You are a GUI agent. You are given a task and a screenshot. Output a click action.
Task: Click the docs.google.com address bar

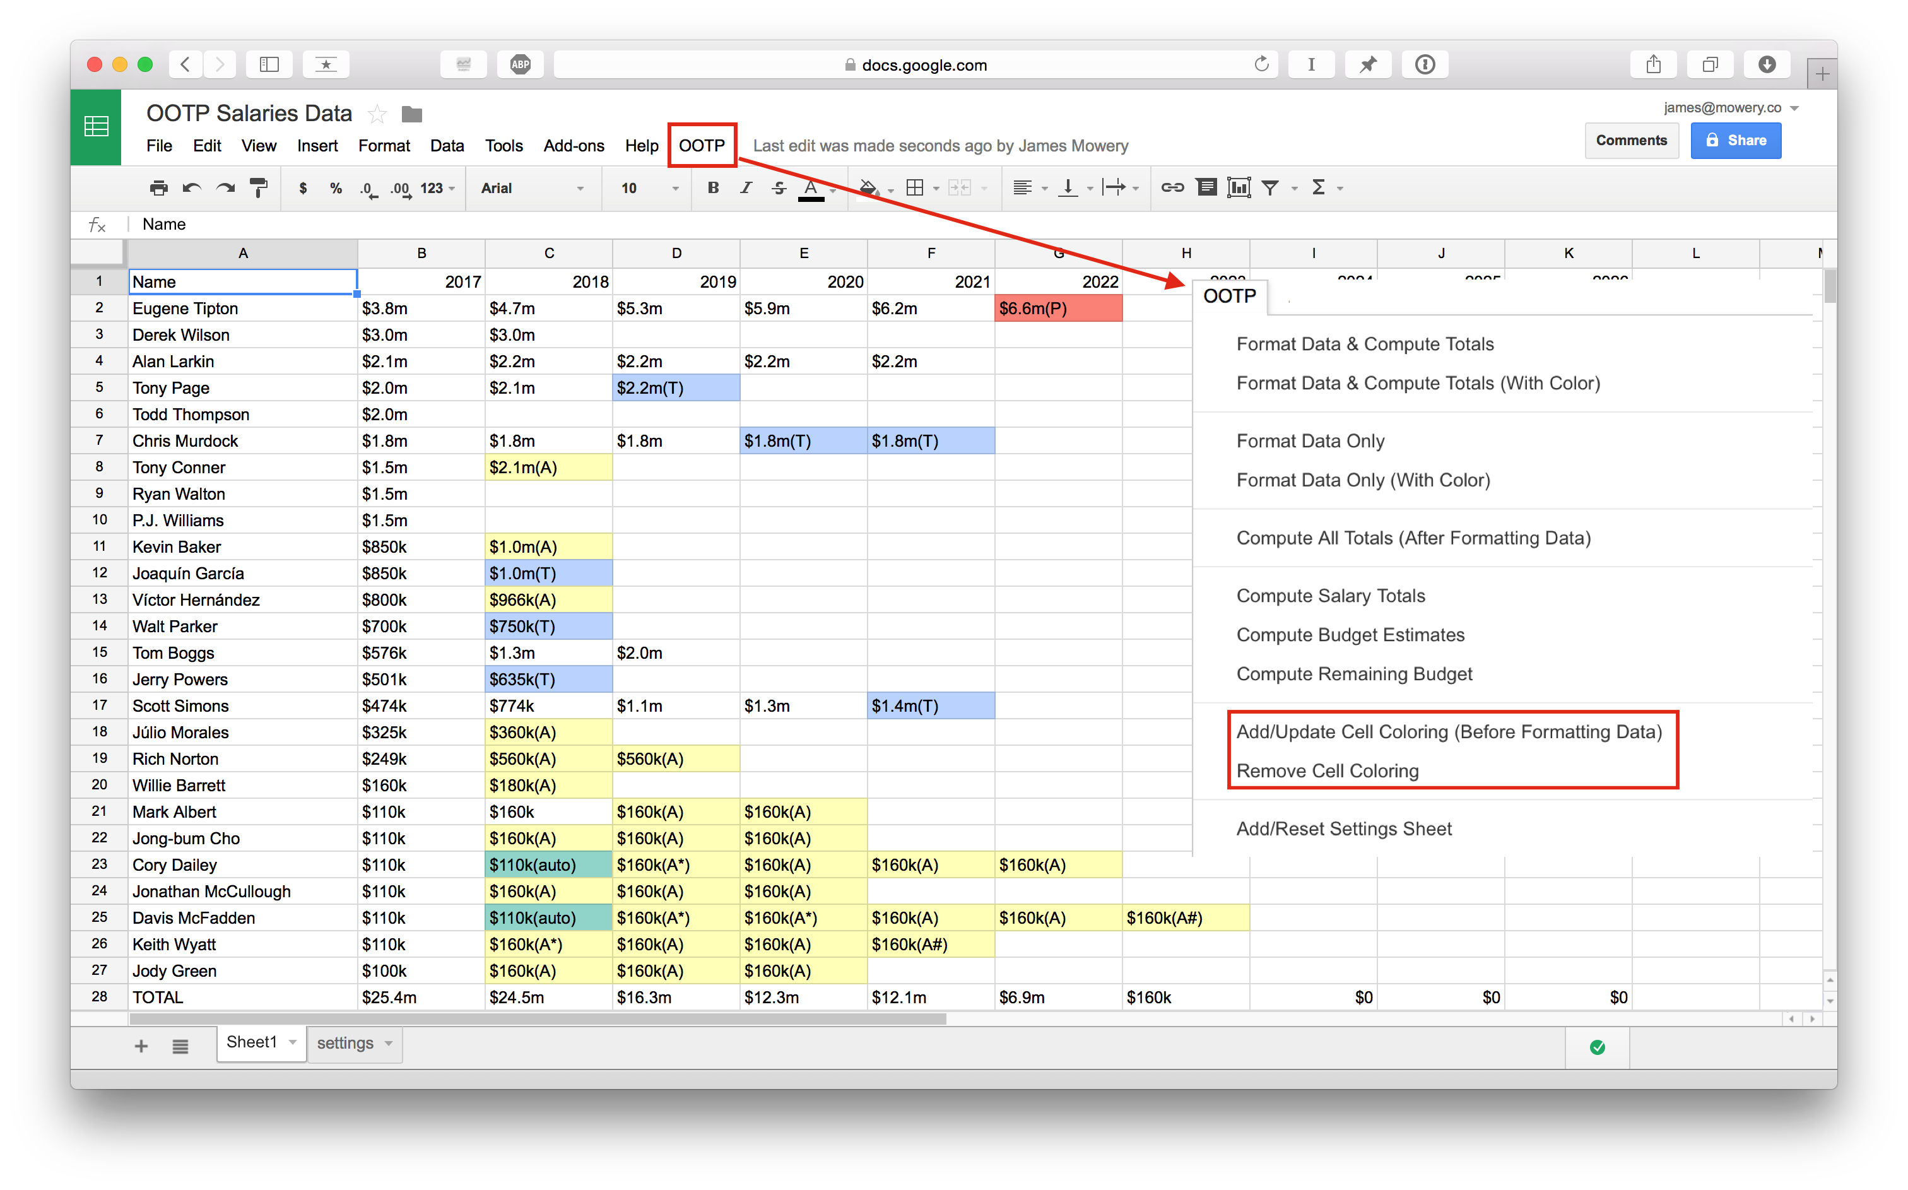[915, 64]
